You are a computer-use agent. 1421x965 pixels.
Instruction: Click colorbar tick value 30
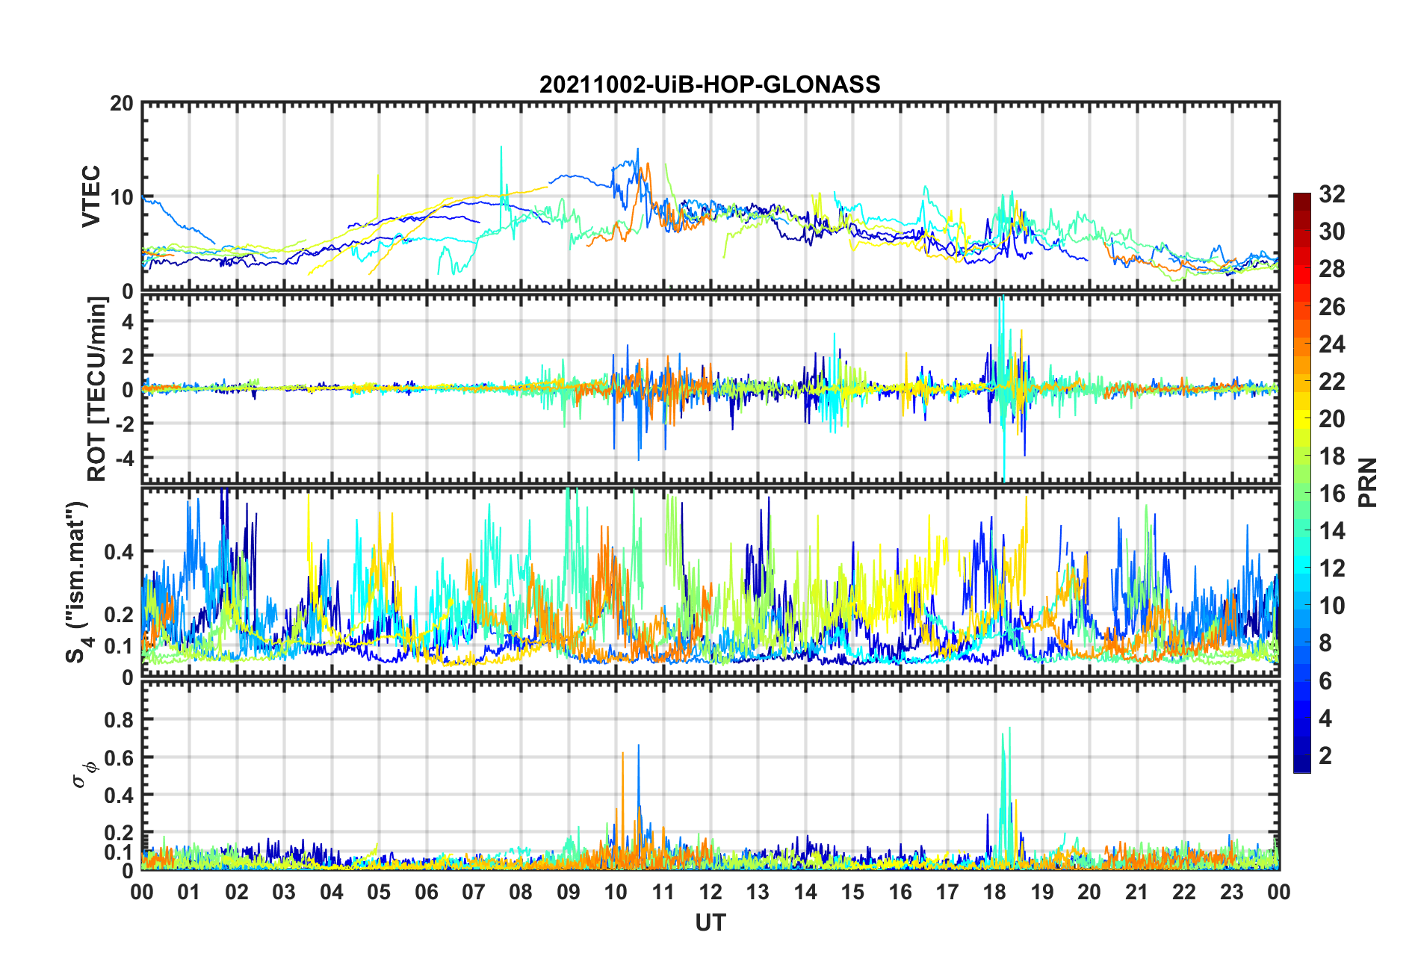(1332, 232)
